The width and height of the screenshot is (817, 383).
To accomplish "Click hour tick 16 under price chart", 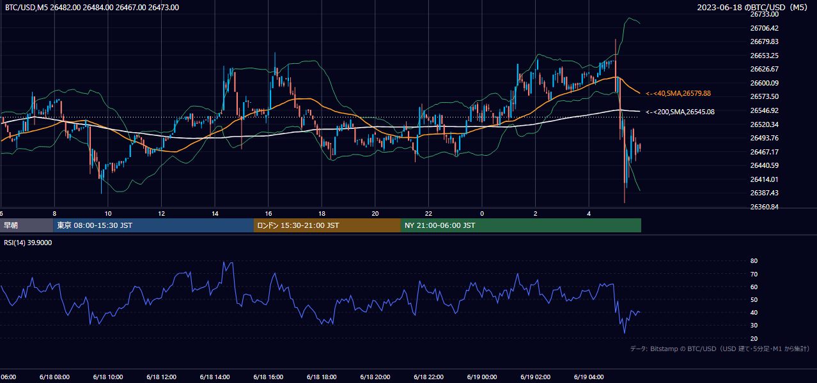I will (268, 214).
